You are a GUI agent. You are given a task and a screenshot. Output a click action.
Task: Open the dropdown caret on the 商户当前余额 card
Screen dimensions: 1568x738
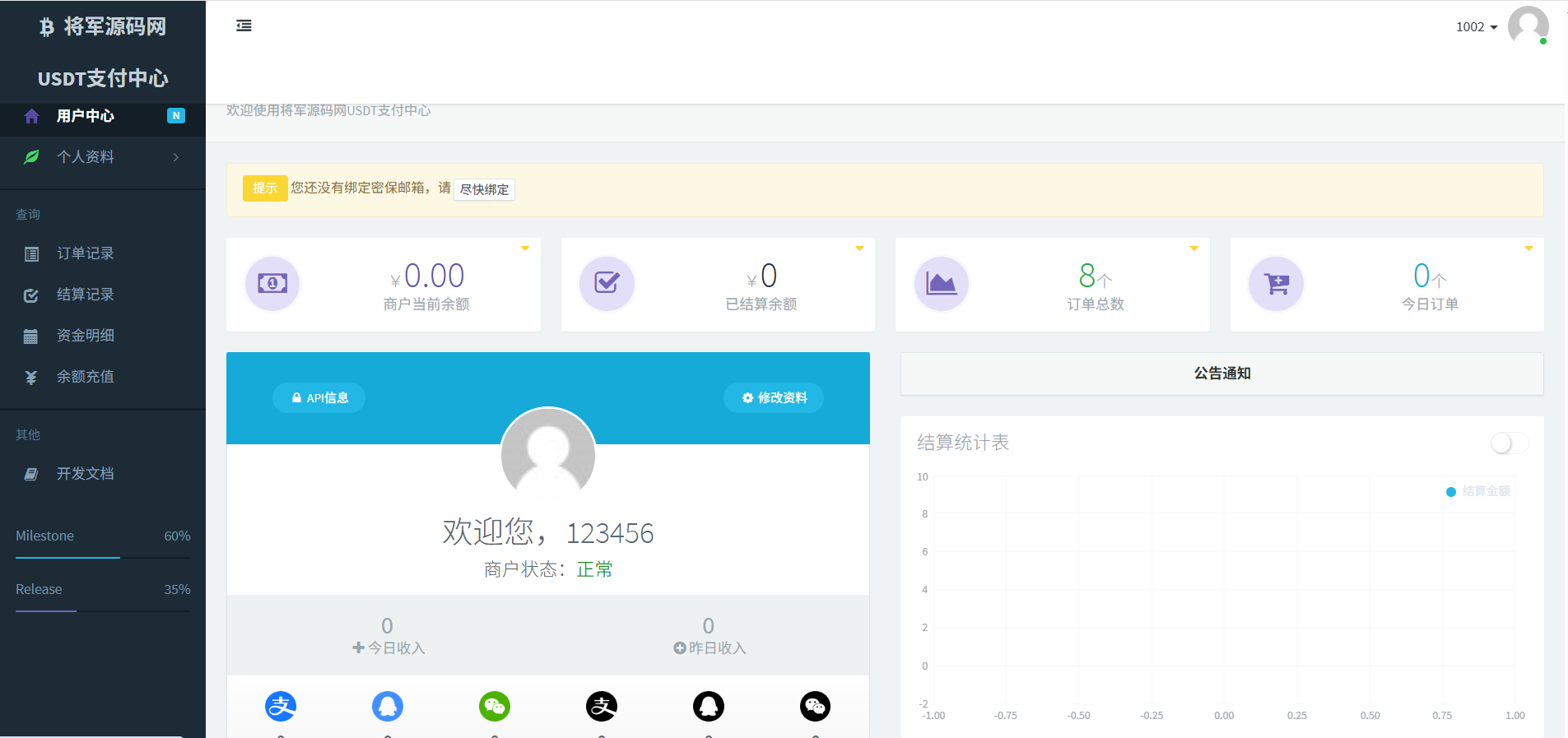click(x=524, y=248)
